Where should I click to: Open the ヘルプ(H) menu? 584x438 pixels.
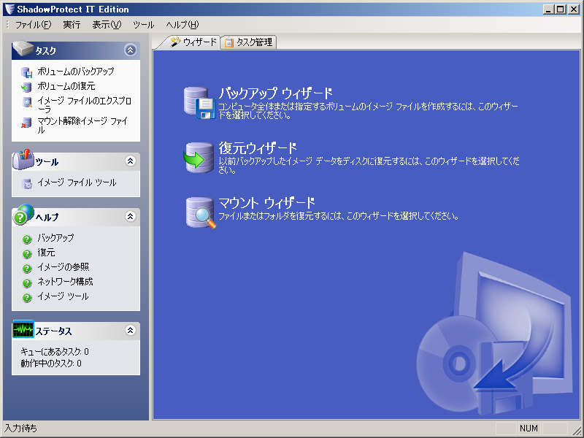point(182,25)
